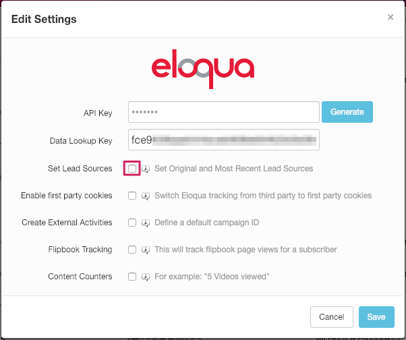Enable the Set Lead Sources checkbox
The image size is (406, 340).
click(132, 169)
